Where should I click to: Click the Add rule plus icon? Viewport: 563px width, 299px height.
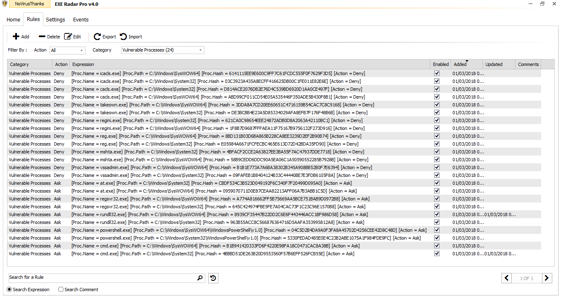pos(16,37)
